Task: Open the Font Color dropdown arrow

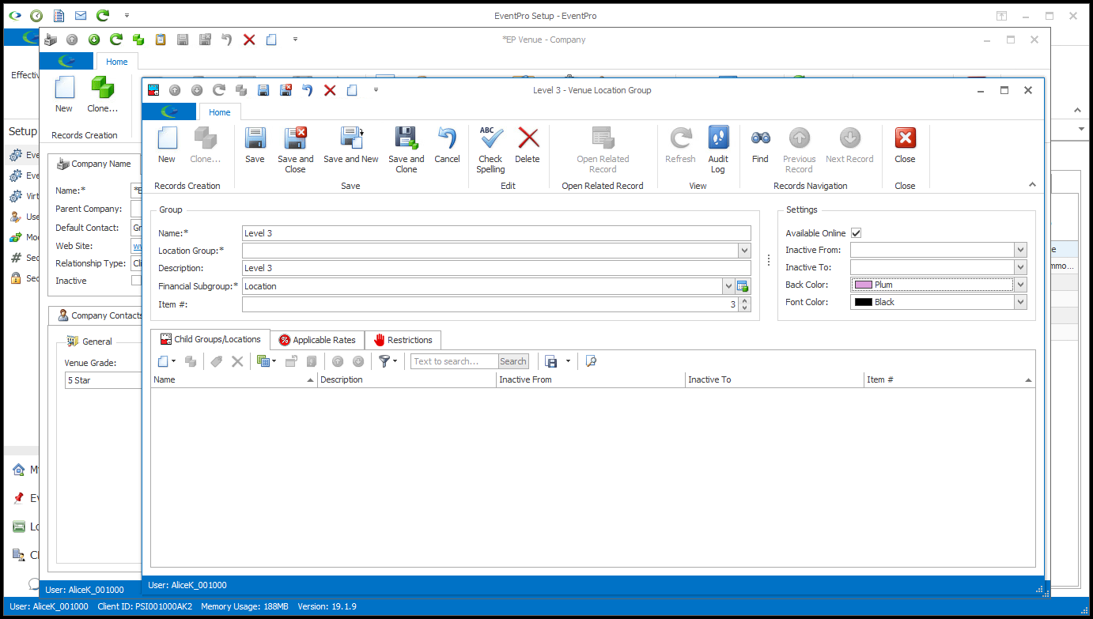Action: (x=1020, y=302)
